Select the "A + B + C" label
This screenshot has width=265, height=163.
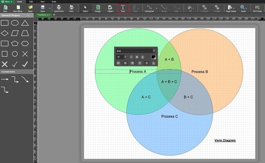169,82
